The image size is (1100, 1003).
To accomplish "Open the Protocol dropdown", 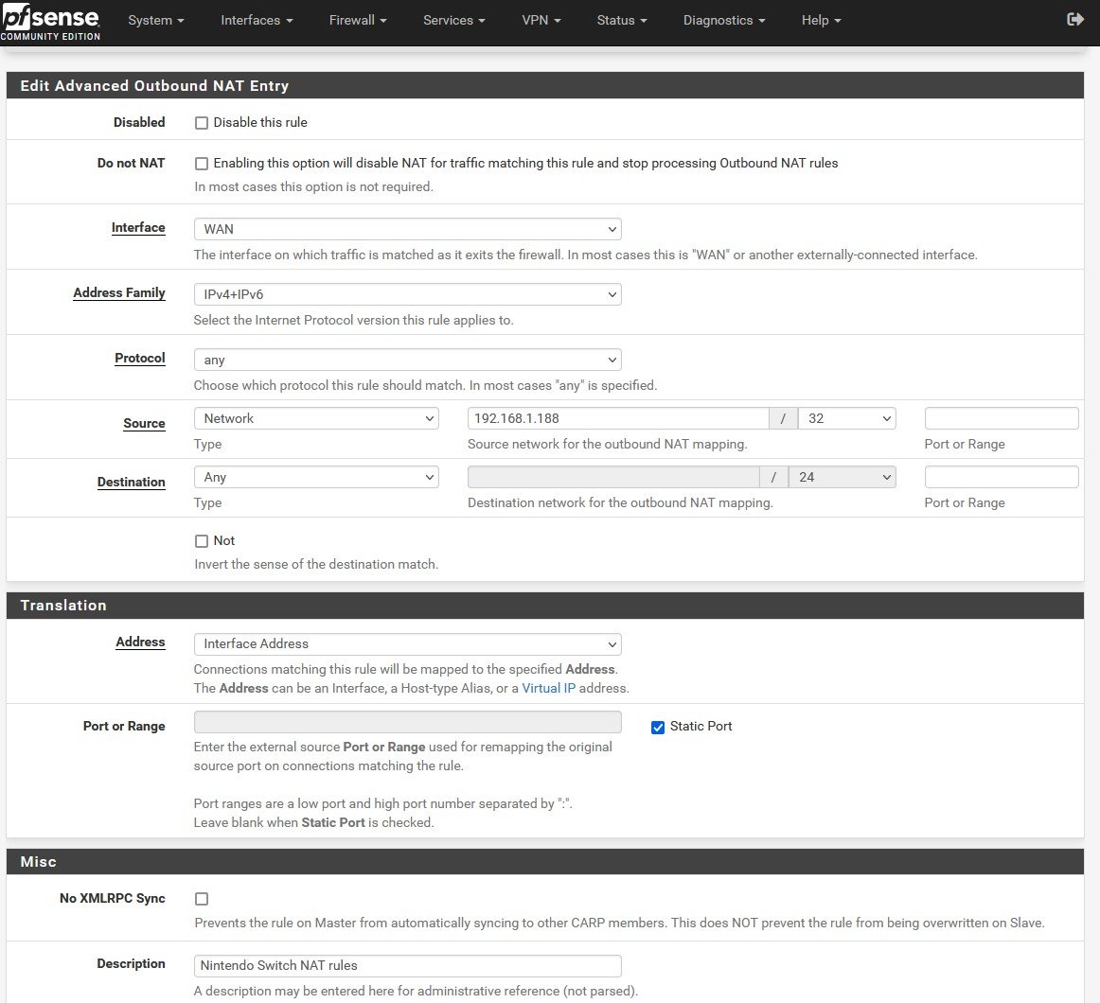I will point(407,360).
